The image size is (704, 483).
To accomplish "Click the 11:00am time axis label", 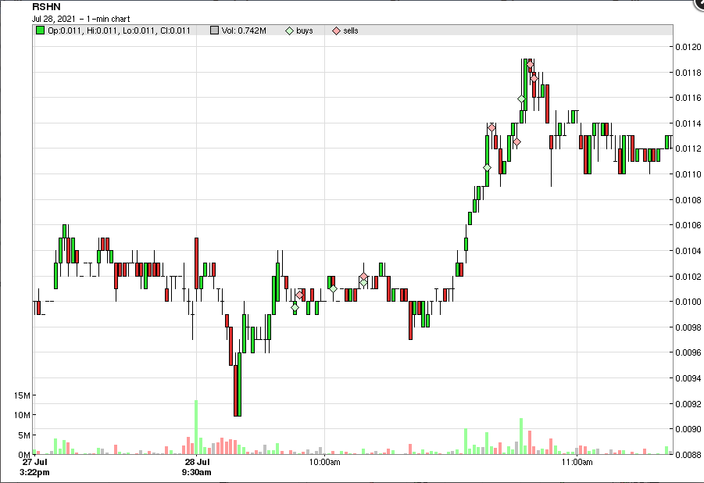I will [577, 462].
